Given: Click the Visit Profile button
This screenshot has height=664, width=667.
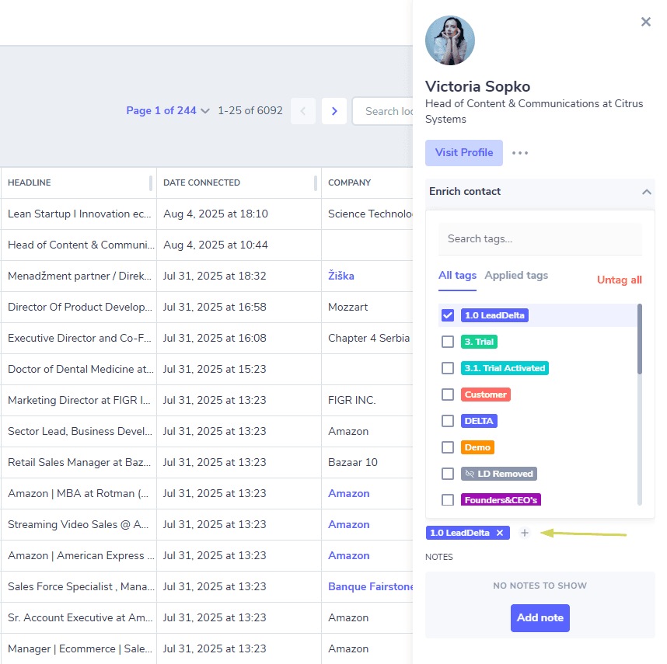Looking at the screenshot, I should (x=463, y=153).
